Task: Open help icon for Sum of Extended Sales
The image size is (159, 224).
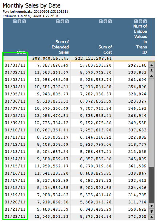Action: click(x=67, y=21)
